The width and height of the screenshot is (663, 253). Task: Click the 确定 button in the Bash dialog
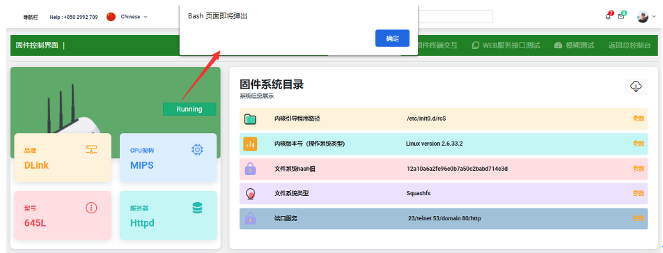(392, 38)
